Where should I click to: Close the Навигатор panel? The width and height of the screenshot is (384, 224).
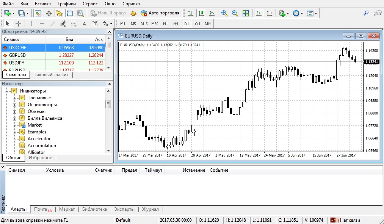(109, 84)
